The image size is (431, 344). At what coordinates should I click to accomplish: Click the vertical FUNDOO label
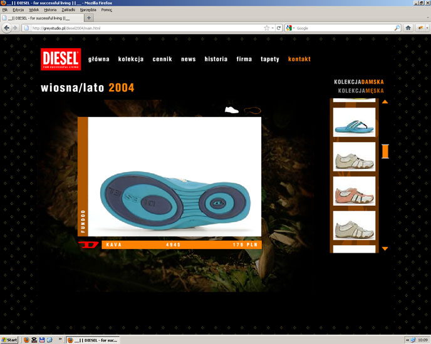83,221
